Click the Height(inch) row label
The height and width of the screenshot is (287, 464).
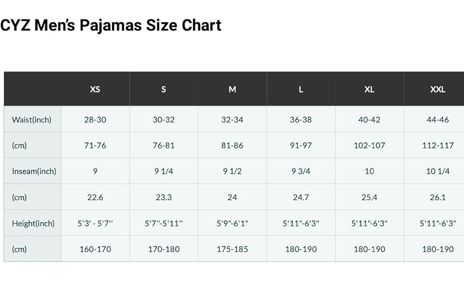pos(33,223)
